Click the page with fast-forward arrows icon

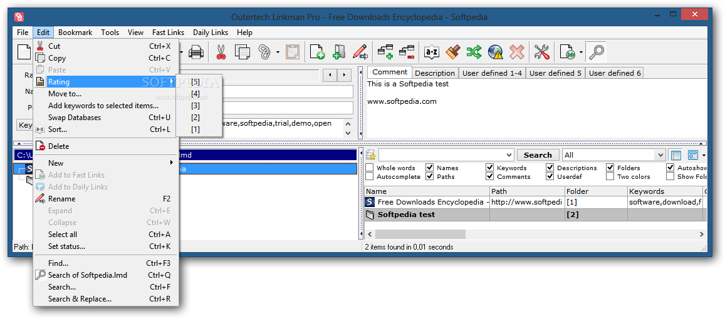coord(567,52)
